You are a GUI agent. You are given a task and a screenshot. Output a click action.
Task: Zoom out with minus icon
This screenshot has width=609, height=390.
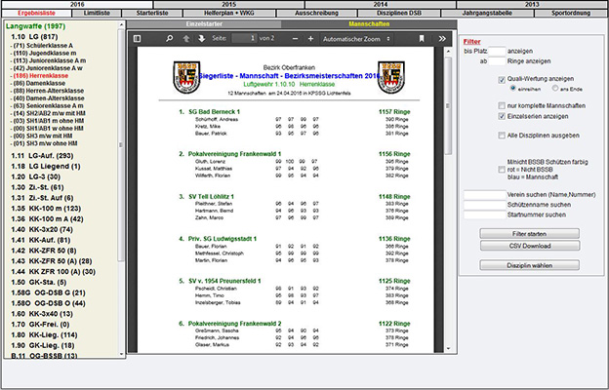(x=295, y=39)
